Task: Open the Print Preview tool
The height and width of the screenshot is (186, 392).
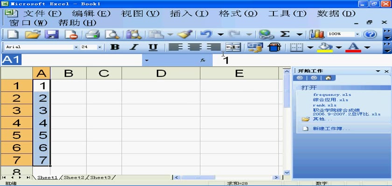Action: pos(112,34)
